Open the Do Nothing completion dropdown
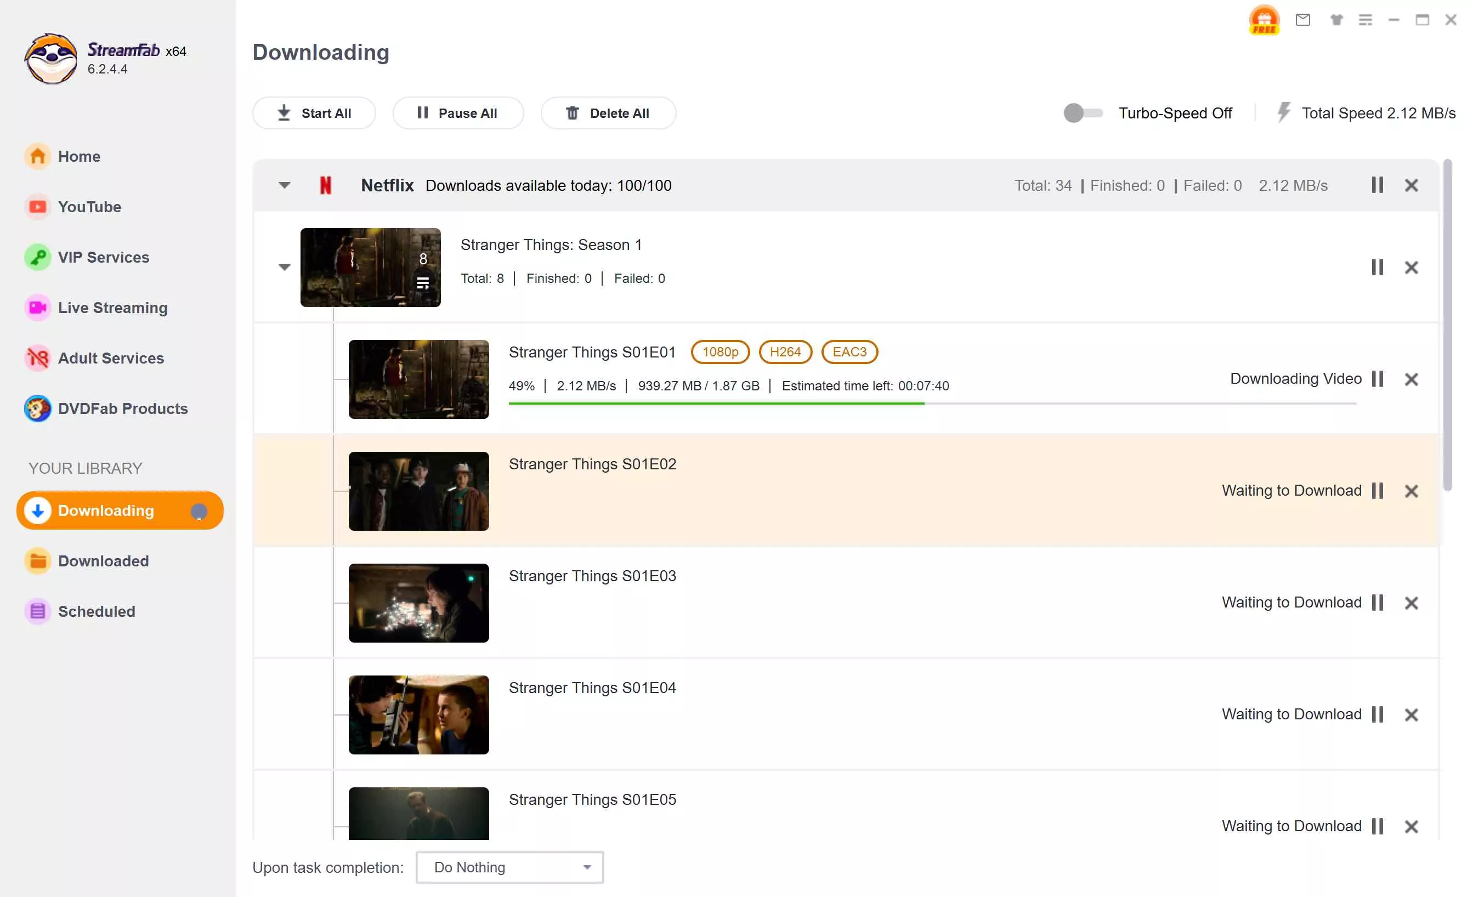 [x=509, y=866]
